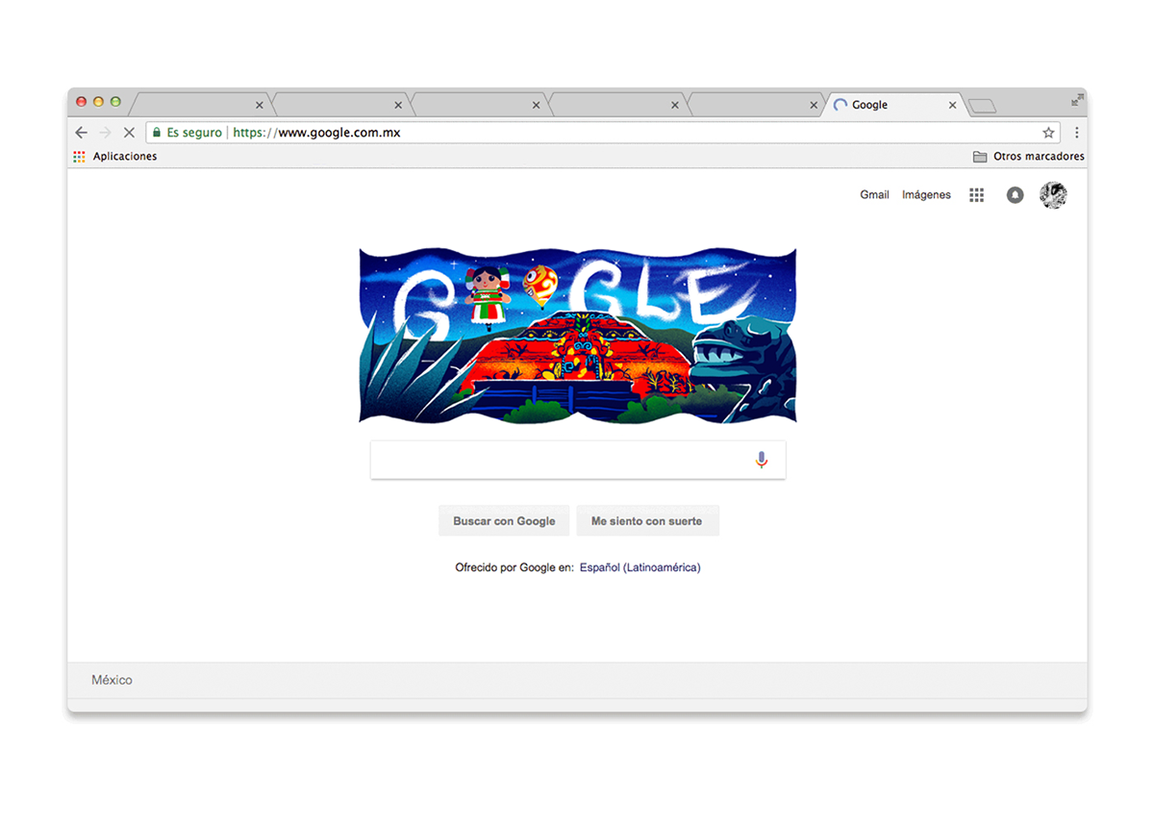Screen dimensions: 1154x828
Task: Click the Aplicaciones apps shortcut
Action: coord(115,157)
